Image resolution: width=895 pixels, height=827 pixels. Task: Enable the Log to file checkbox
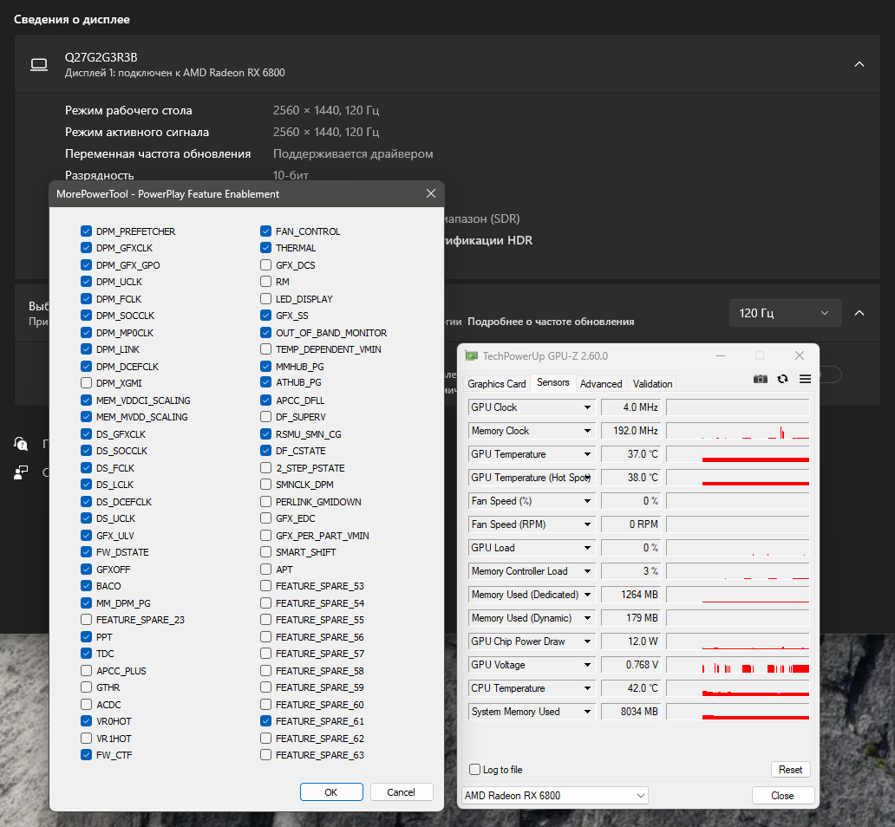(x=474, y=770)
